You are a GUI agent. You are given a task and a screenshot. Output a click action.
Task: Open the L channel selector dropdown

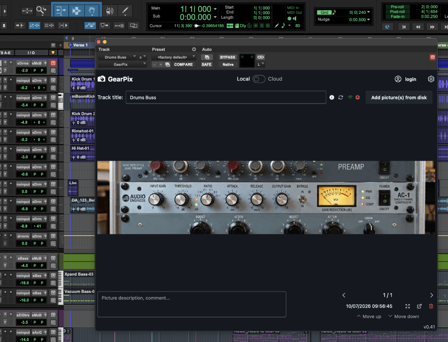tap(261, 64)
